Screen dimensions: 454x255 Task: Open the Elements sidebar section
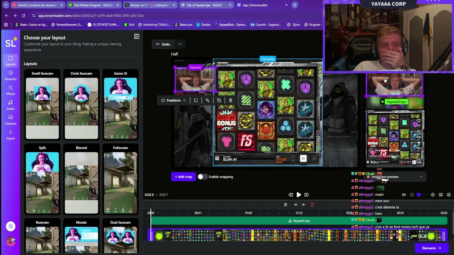tap(10, 75)
